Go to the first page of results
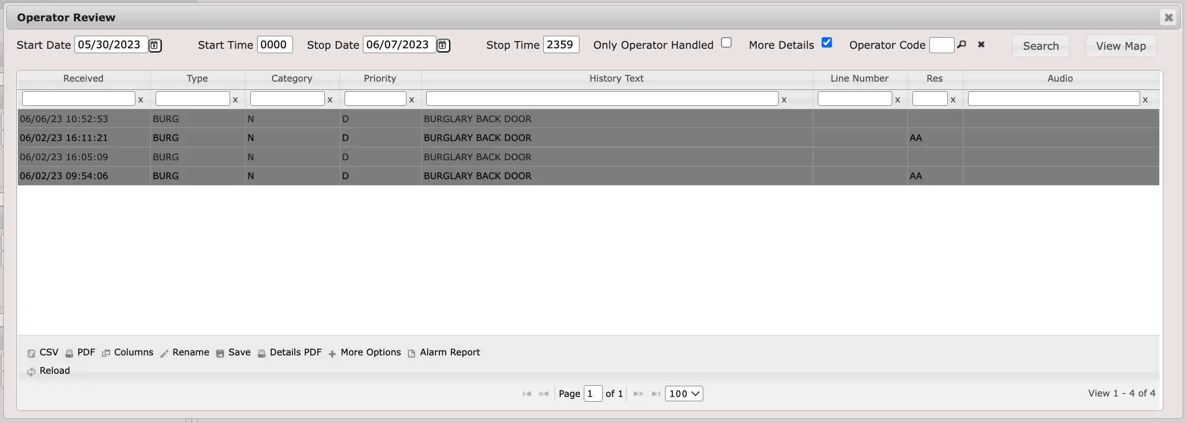The width and height of the screenshot is (1187, 423). [527, 394]
